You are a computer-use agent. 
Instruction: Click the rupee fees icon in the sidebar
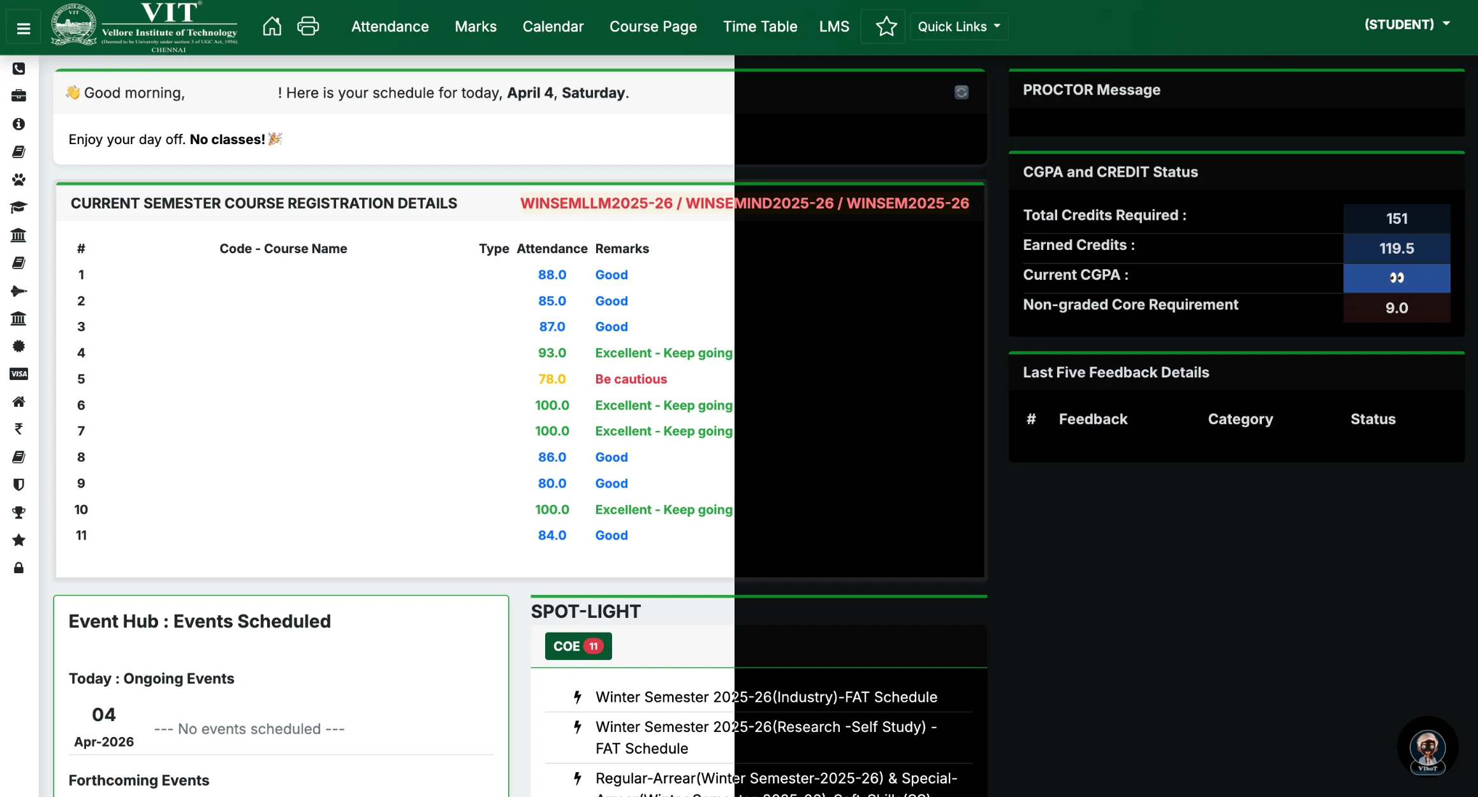pos(18,428)
